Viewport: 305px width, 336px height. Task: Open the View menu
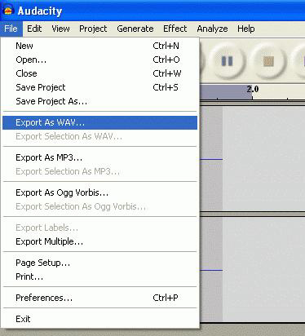[x=60, y=29]
